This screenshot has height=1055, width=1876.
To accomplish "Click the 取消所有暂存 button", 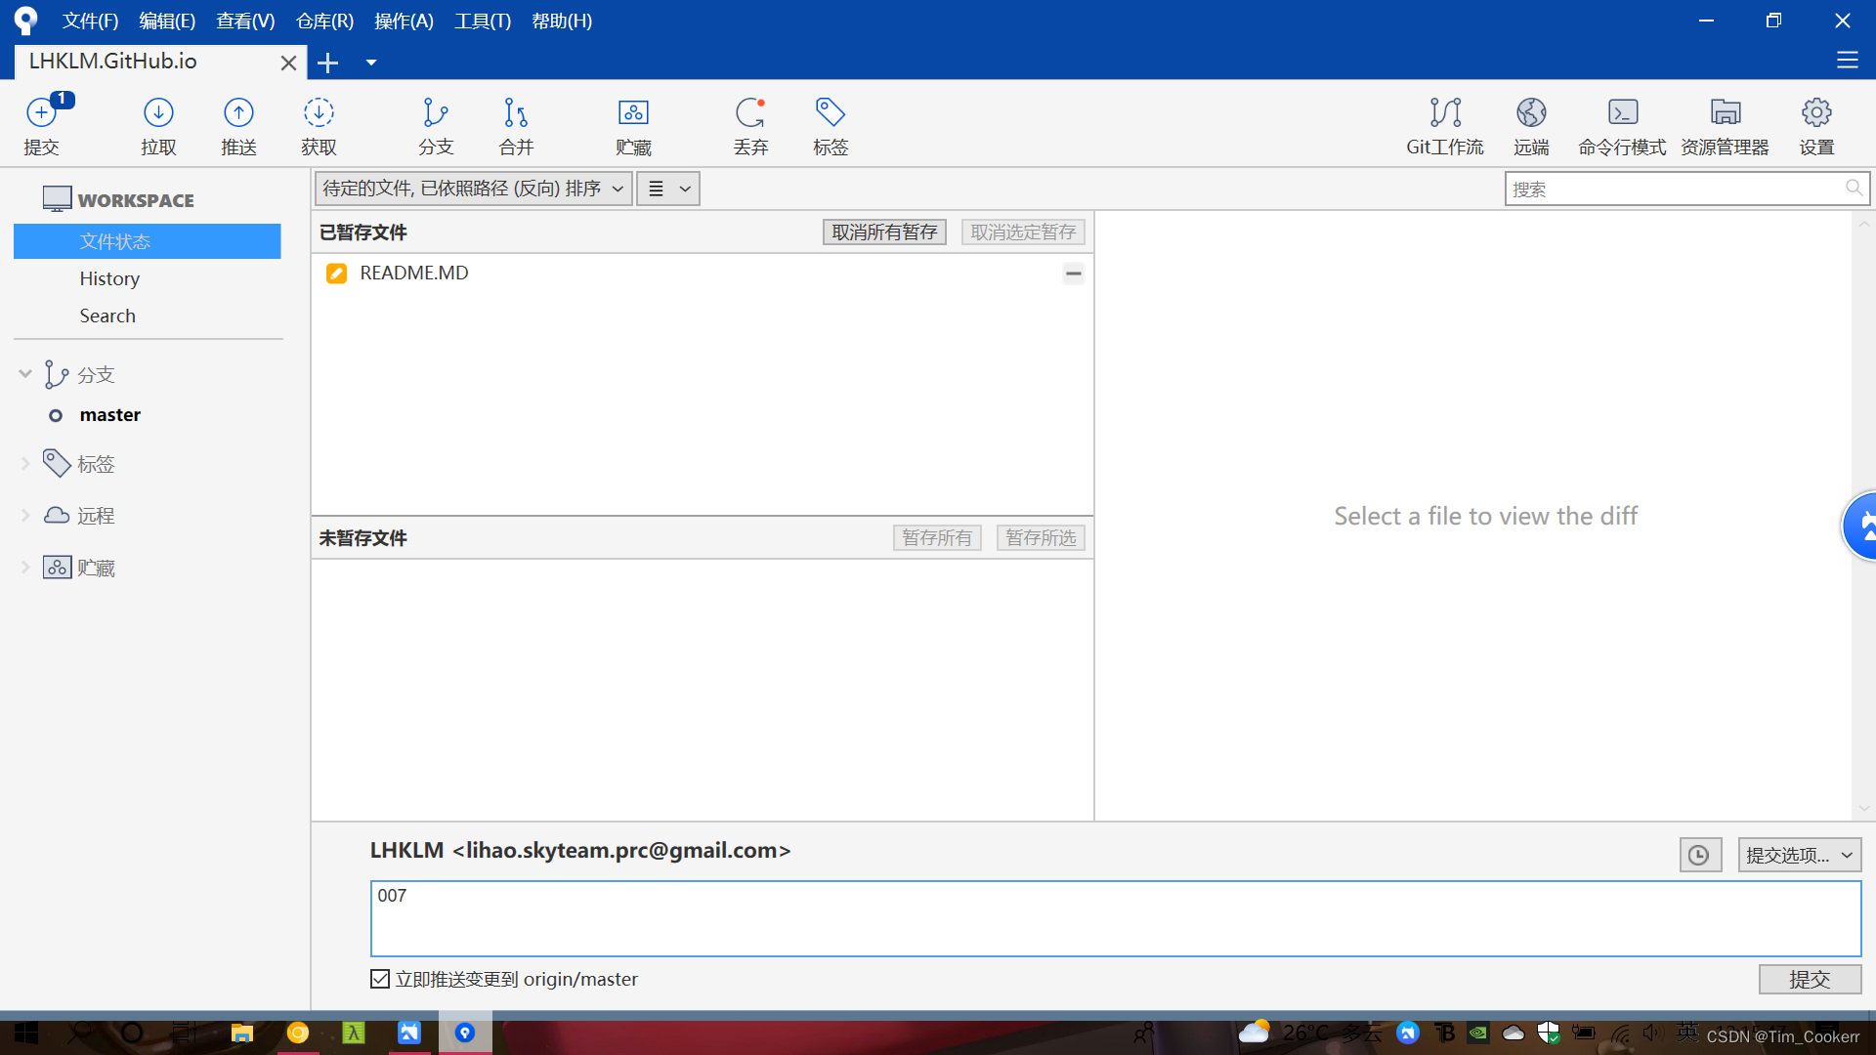I will point(883,232).
